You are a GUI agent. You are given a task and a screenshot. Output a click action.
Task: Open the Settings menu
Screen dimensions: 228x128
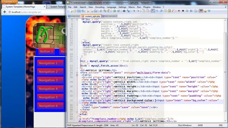(x=122, y=7)
